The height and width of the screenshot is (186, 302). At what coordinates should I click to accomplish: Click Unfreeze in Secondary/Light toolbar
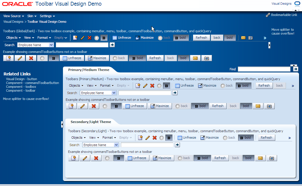187,138
